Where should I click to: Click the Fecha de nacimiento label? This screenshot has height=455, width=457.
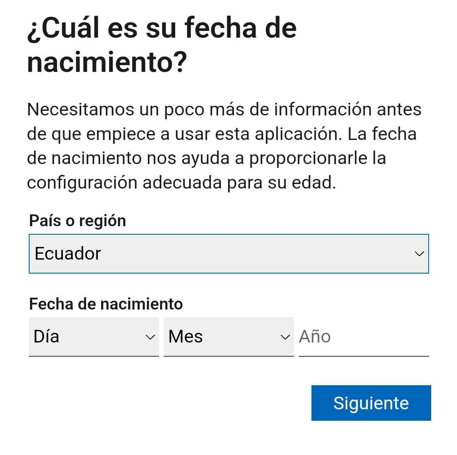click(x=106, y=304)
